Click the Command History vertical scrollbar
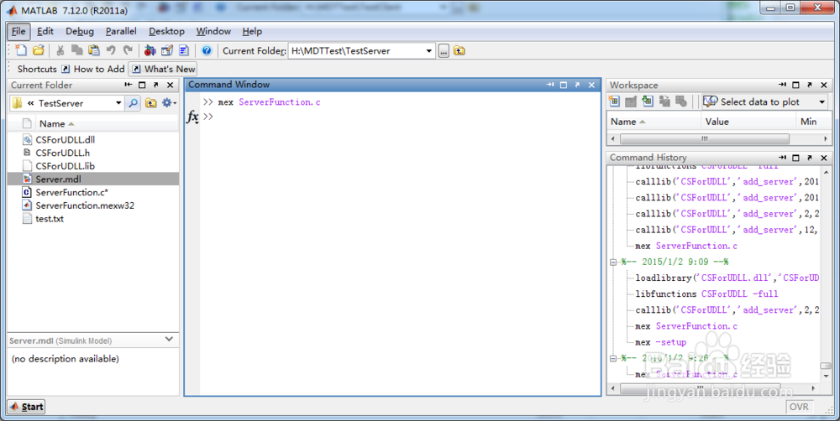This screenshot has height=421, width=840. (x=826, y=366)
